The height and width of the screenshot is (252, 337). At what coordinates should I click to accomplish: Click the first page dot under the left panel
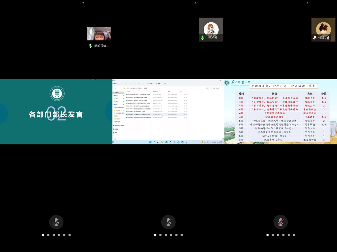click(x=43, y=235)
